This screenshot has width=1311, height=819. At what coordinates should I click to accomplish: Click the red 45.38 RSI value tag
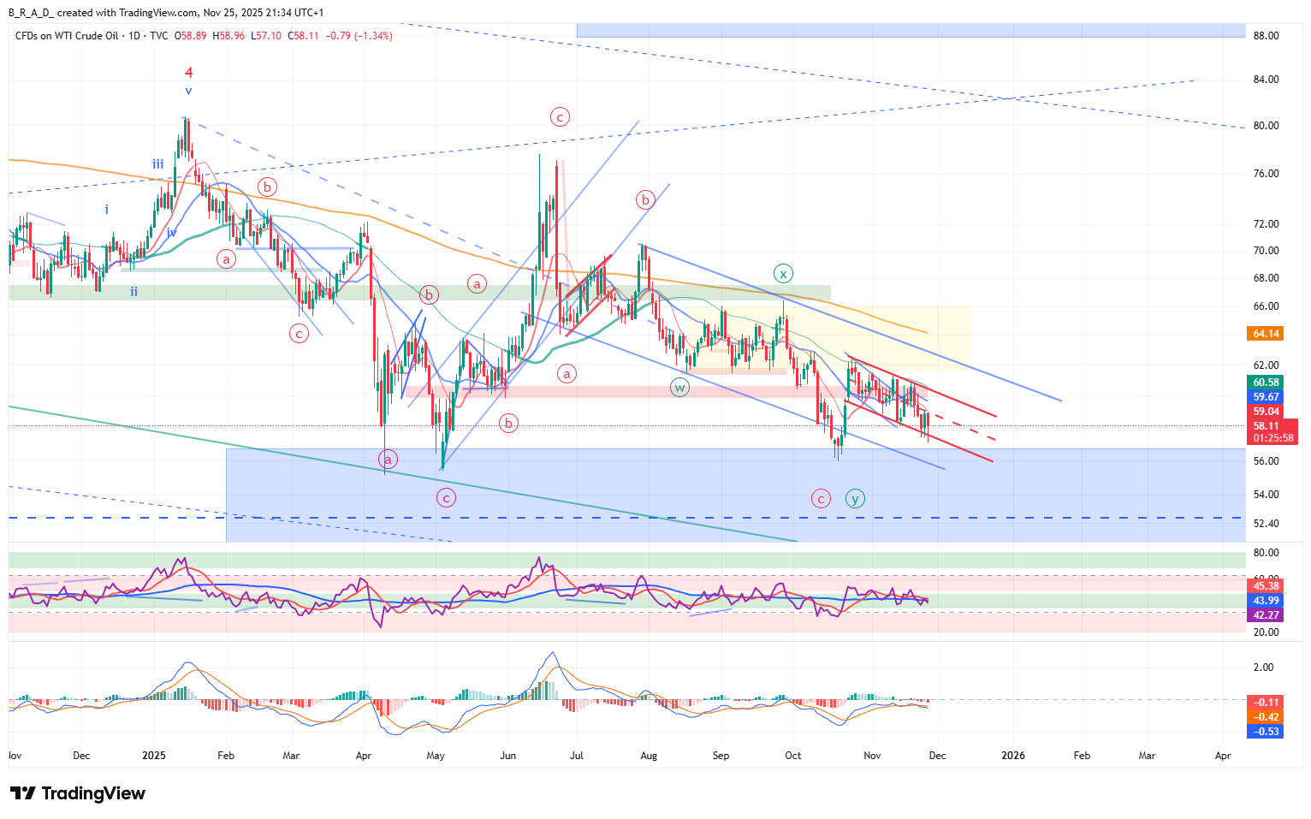(x=1266, y=586)
